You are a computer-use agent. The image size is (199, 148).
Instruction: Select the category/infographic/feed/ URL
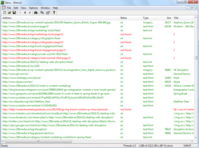[32, 38]
